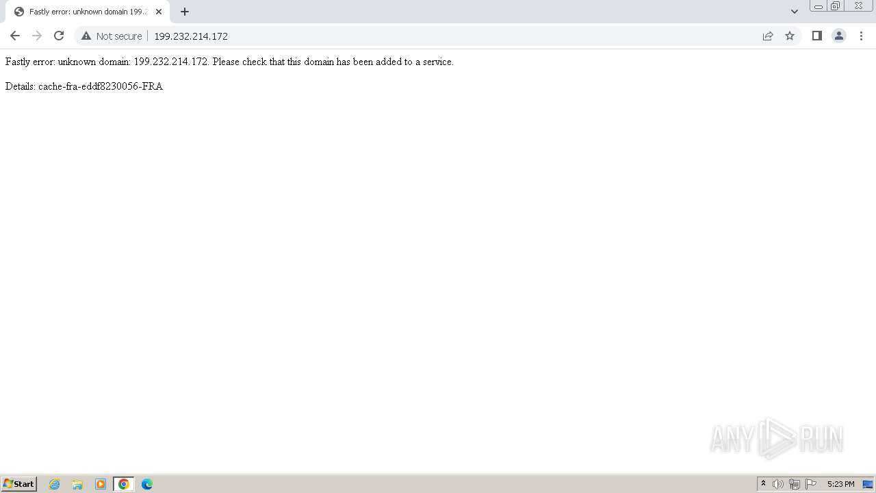Launch Internet Explorer from taskbar
Image resolution: width=876 pixels, height=493 pixels.
pyautogui.click(x=55, y=484)
